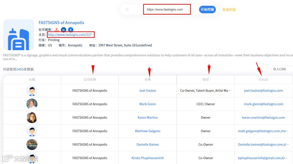Viewport: 293px width, 164px height.
Task: Select Mark Glenn's CEO / Owner title
Action: pos(206,104)
